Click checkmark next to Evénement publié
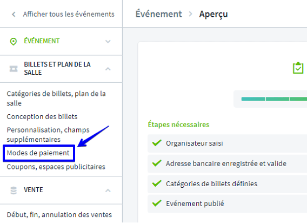This screenshot has width=307, height=223. 157,203
